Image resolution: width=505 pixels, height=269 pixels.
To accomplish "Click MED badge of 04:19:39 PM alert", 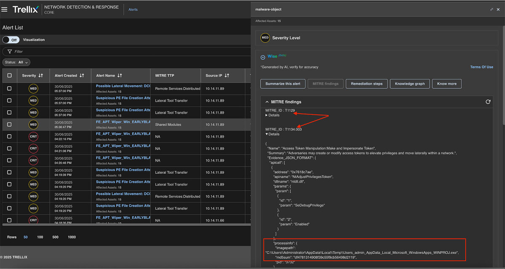I will coord(34,173).
